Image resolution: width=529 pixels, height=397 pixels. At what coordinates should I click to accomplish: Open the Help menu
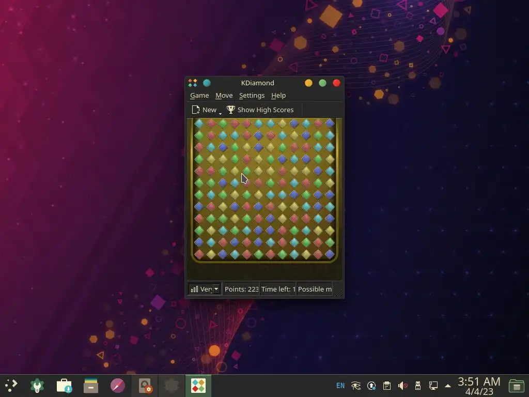point(278,96)
